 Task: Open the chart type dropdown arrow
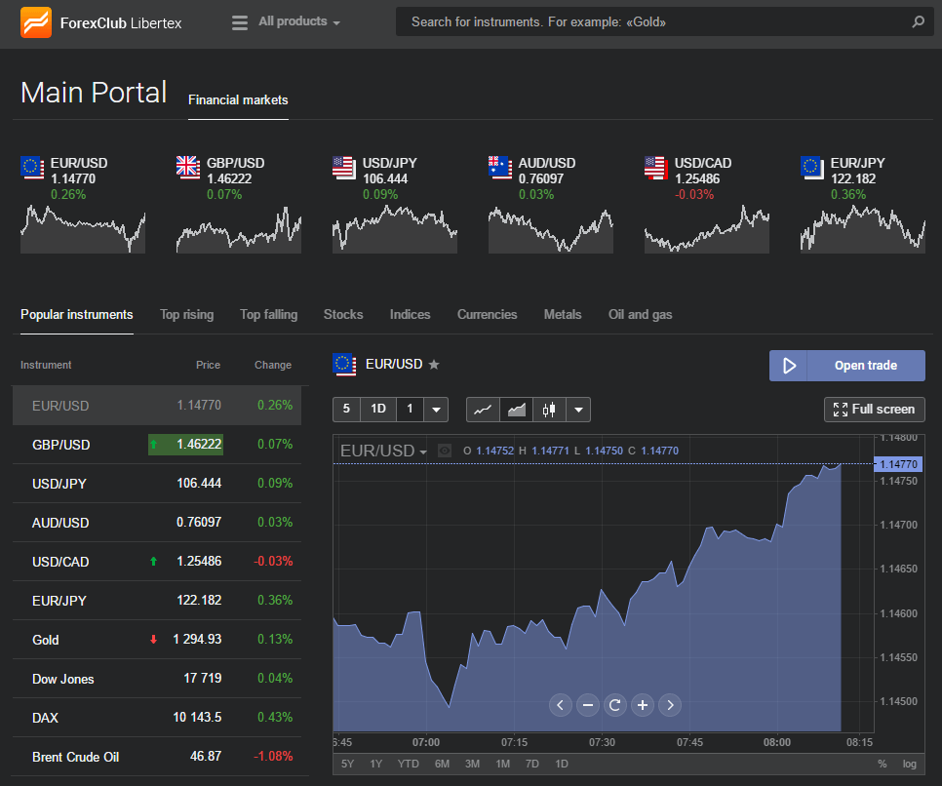[x=578, y=410]
